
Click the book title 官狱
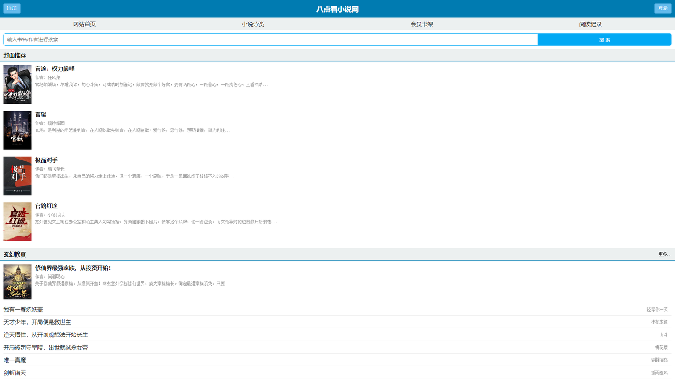41,114
